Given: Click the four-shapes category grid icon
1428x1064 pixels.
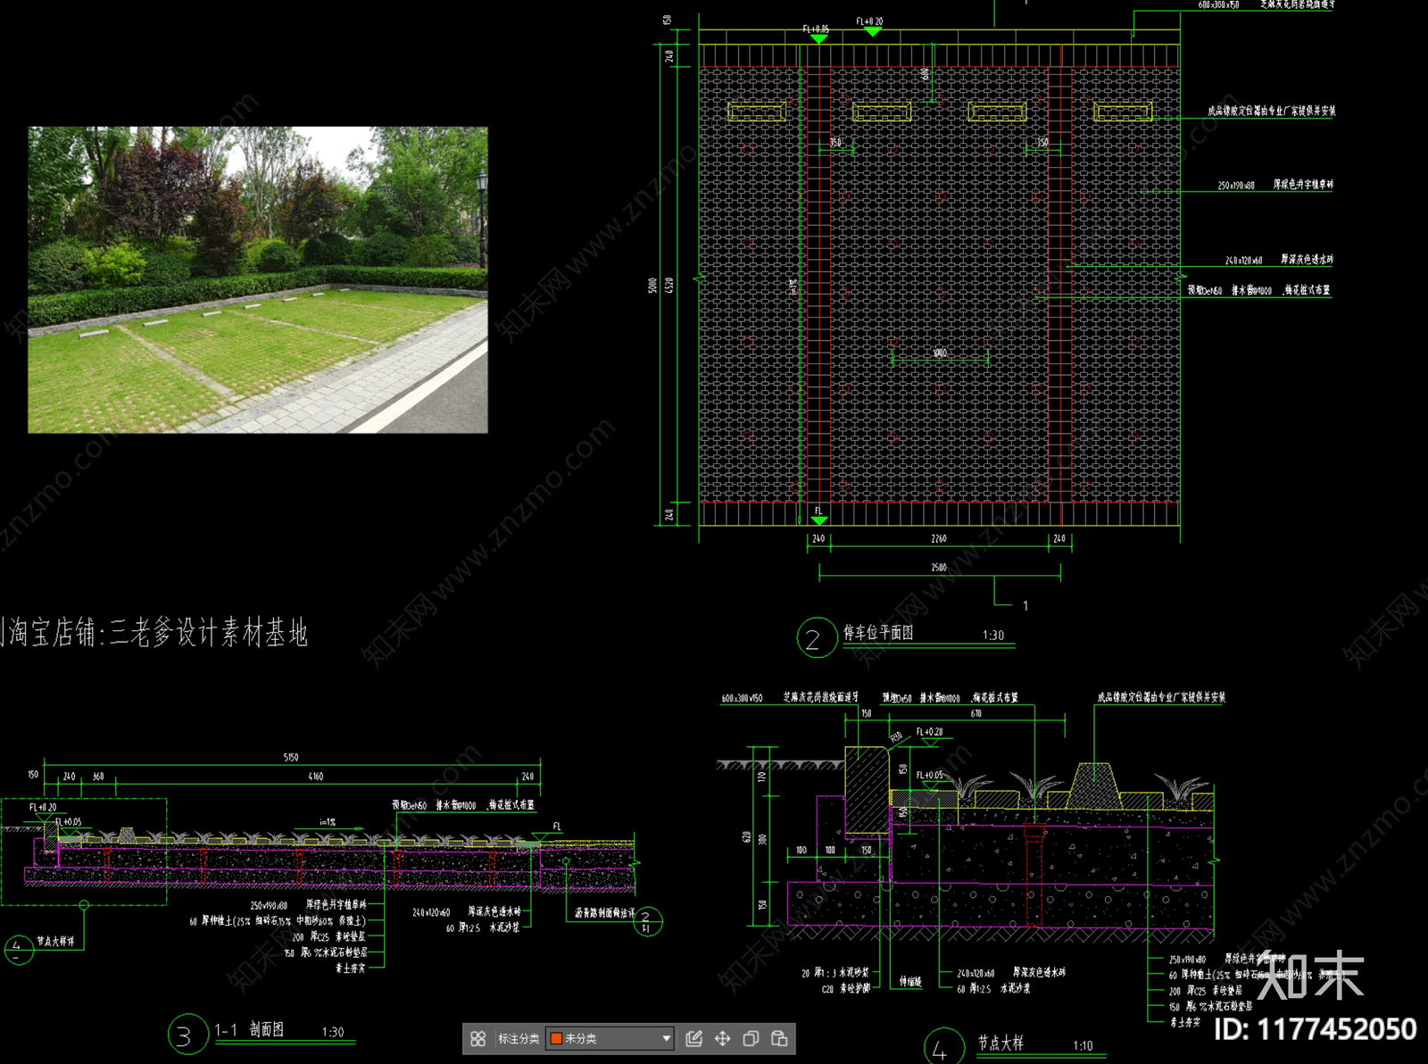Looking at the screenshot, I should click(478, 1038).
